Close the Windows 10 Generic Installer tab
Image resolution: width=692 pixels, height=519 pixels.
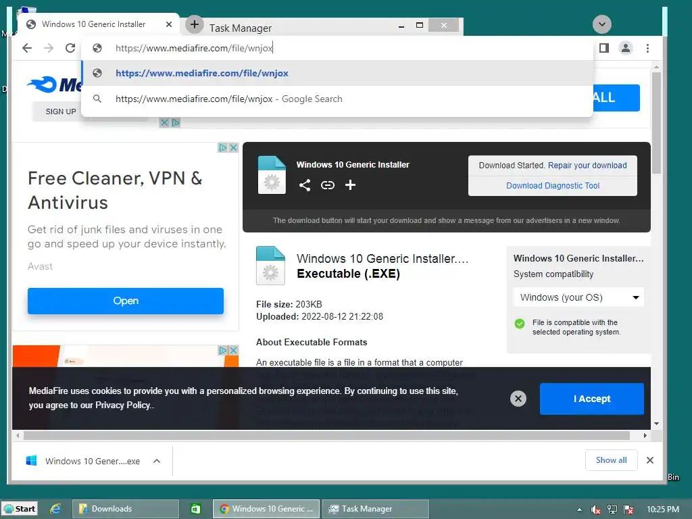click(168, 24)
